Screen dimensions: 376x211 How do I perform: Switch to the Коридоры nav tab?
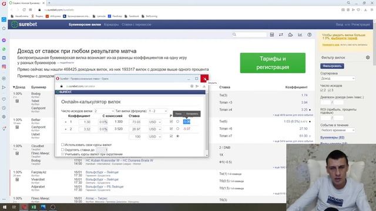[111, 25]
